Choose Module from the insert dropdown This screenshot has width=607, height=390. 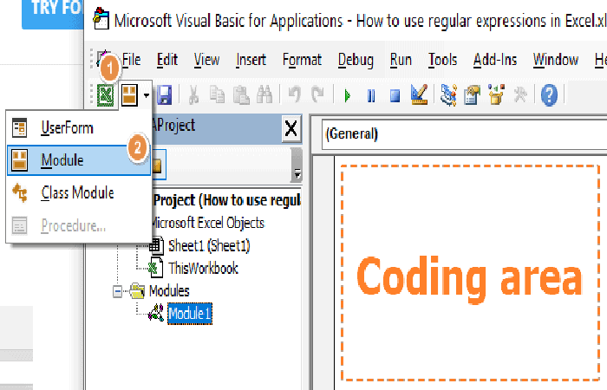(x=79, y=160)
